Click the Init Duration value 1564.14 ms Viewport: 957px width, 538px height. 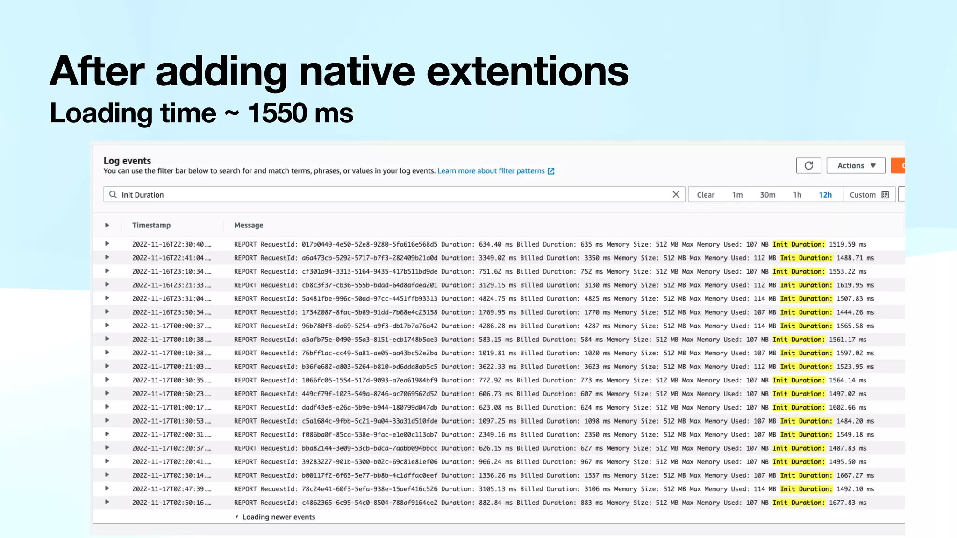pyautogui.click(x=848, y=380)
